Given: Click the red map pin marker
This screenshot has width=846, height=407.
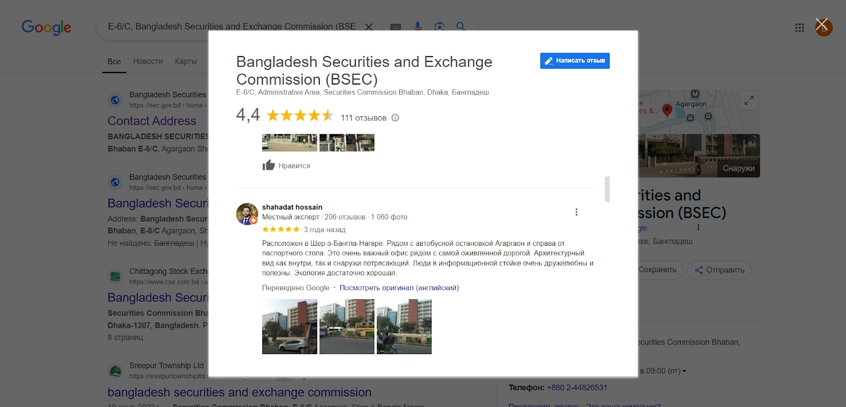Looking at the screenshot, I should pyautogui.click(x=667, y=110).
